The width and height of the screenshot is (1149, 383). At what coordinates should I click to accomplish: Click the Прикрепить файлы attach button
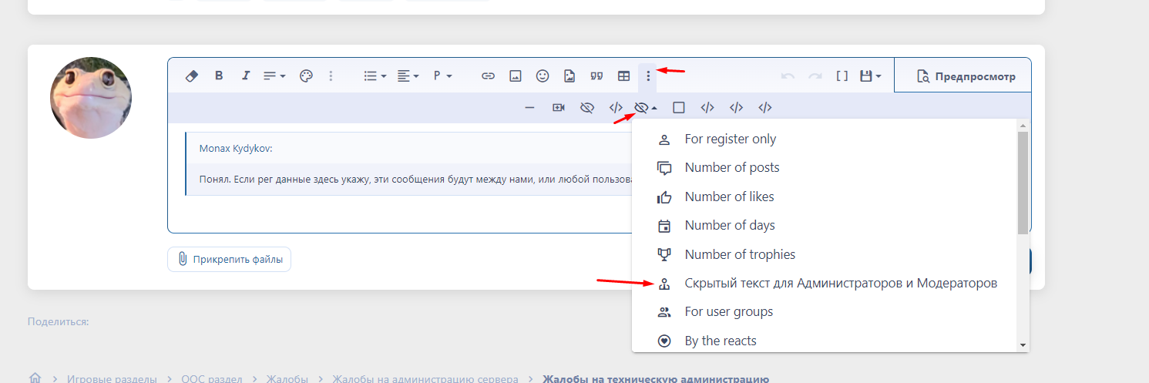[229, 260]
